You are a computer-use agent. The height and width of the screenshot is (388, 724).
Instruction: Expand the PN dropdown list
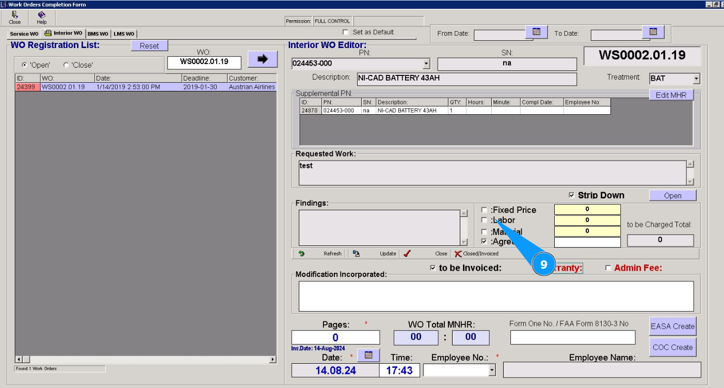point(426,64)
